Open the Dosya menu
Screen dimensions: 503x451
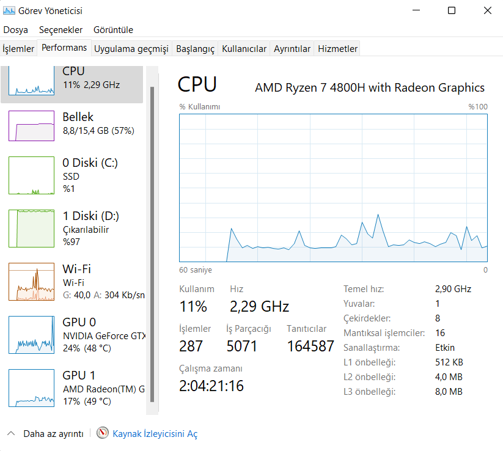pos(16,30)
